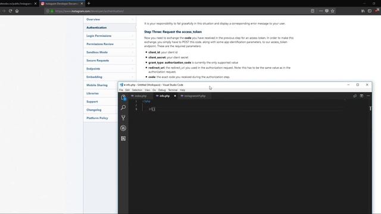Open Login Permissions in docs sidebar

click(x=99, y=36)
